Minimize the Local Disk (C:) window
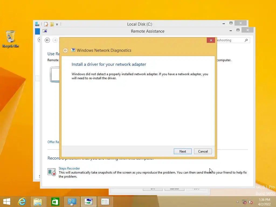This screenshot has height=207, width=276. point(223,24)
